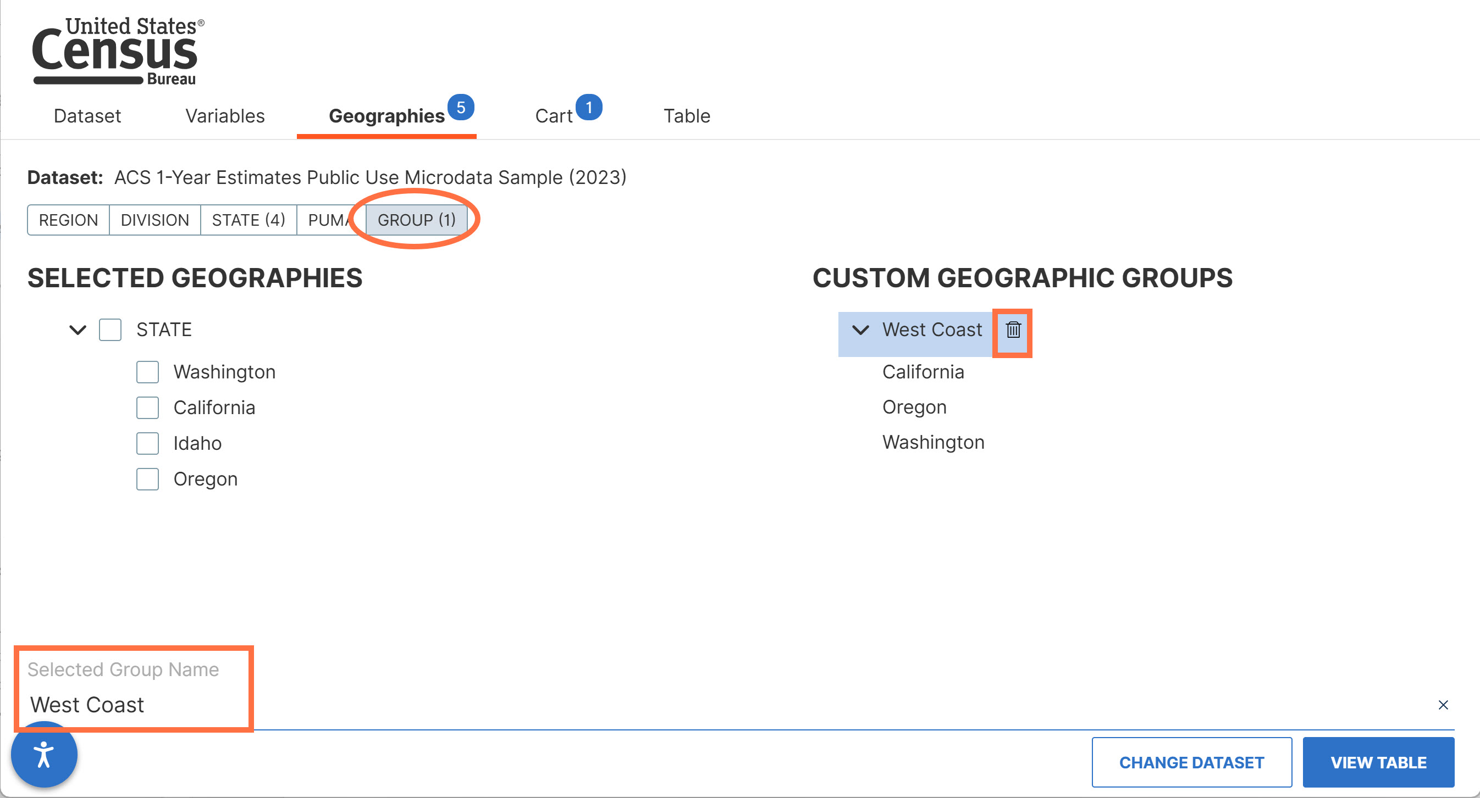Check the Washington checkbox
This screenshot has width=1480, height=798.
148,372
